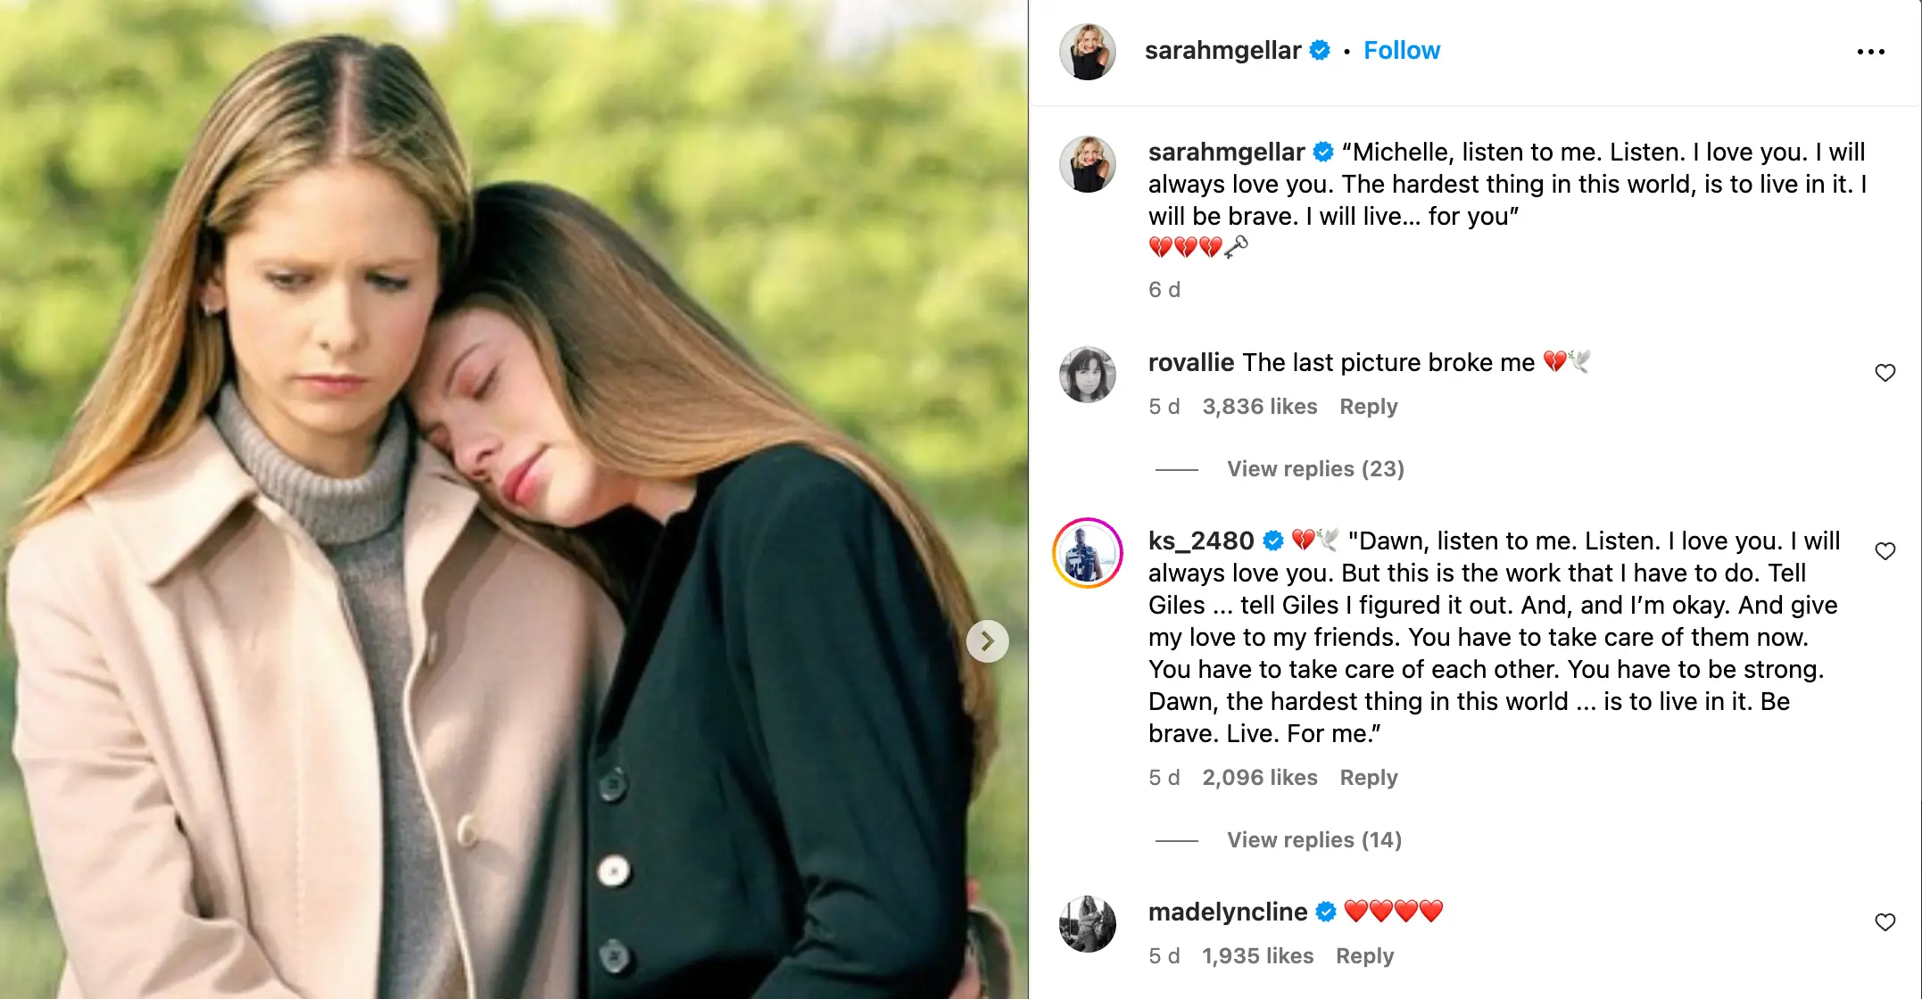Open sarahmgellar's profile picture in the header
This screenshot has height=999, width=1922.
pos(1087,51)
